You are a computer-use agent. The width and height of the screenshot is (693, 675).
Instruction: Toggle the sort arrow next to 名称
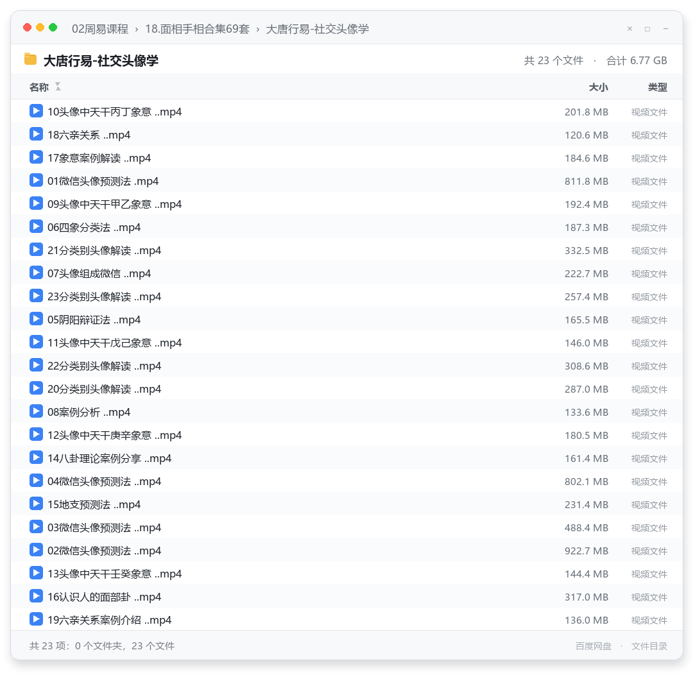(x=58, y=87)
